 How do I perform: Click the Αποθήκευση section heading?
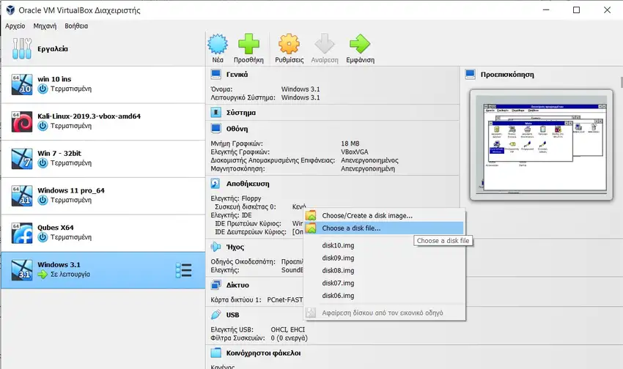tap(248, 183)
